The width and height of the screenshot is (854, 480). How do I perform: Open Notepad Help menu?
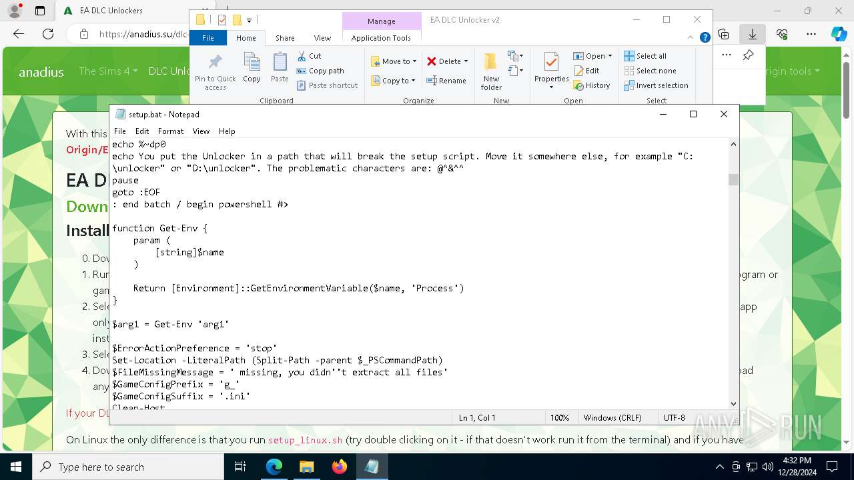(227, 131)
